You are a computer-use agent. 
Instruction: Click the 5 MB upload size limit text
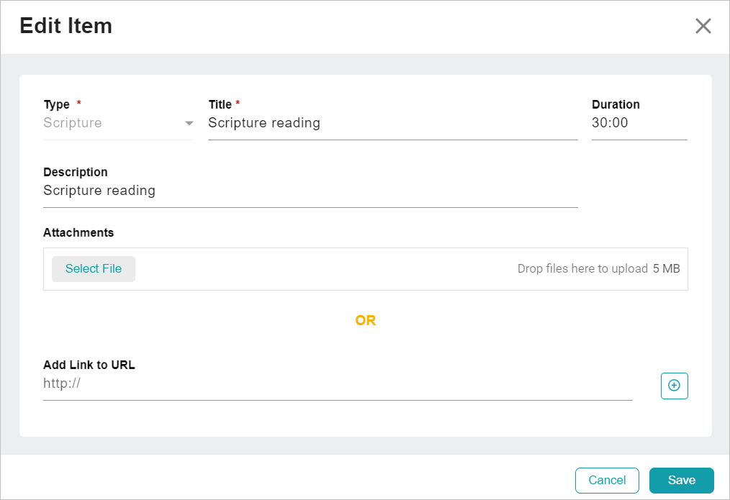[666, 269]
